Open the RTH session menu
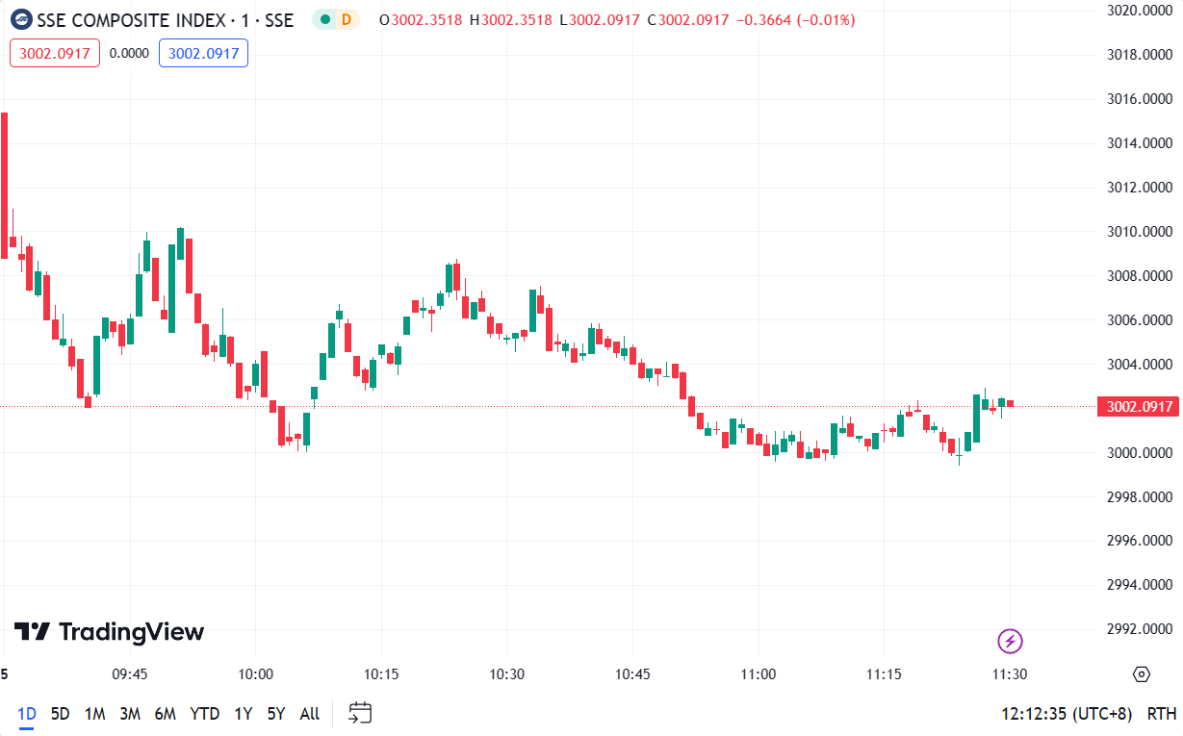 point(1162,713)
